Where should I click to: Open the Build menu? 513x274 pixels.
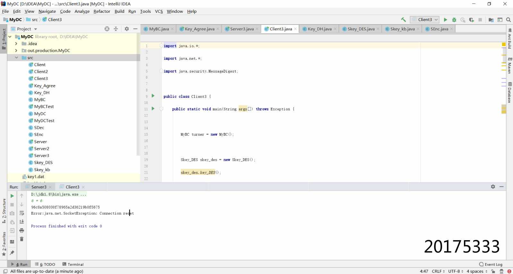tap(119, 11)
